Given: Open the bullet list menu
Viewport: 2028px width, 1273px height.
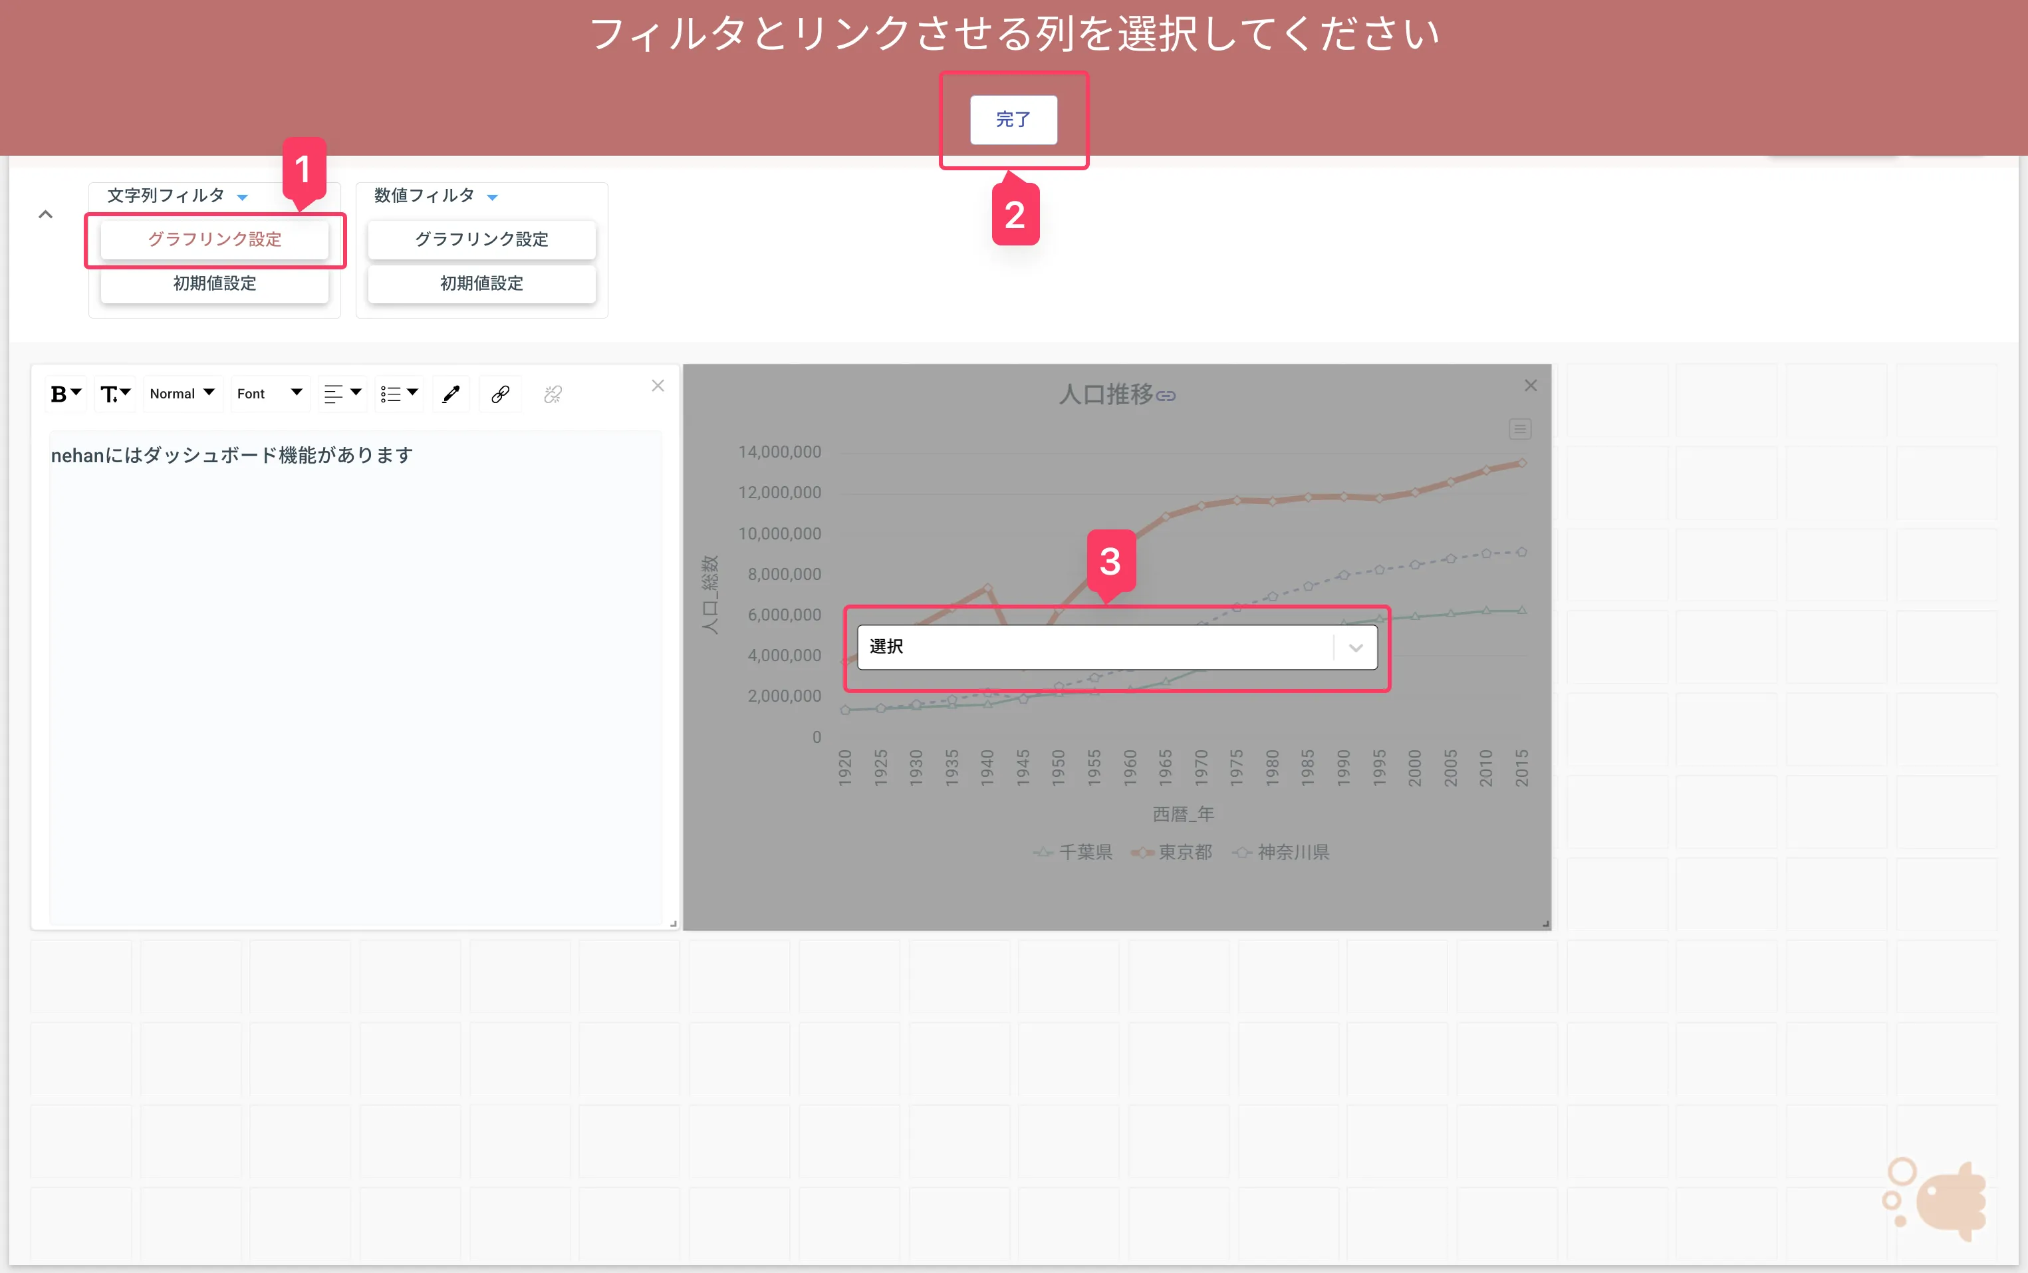Looking at the screenshot, I should coord(399,394).
